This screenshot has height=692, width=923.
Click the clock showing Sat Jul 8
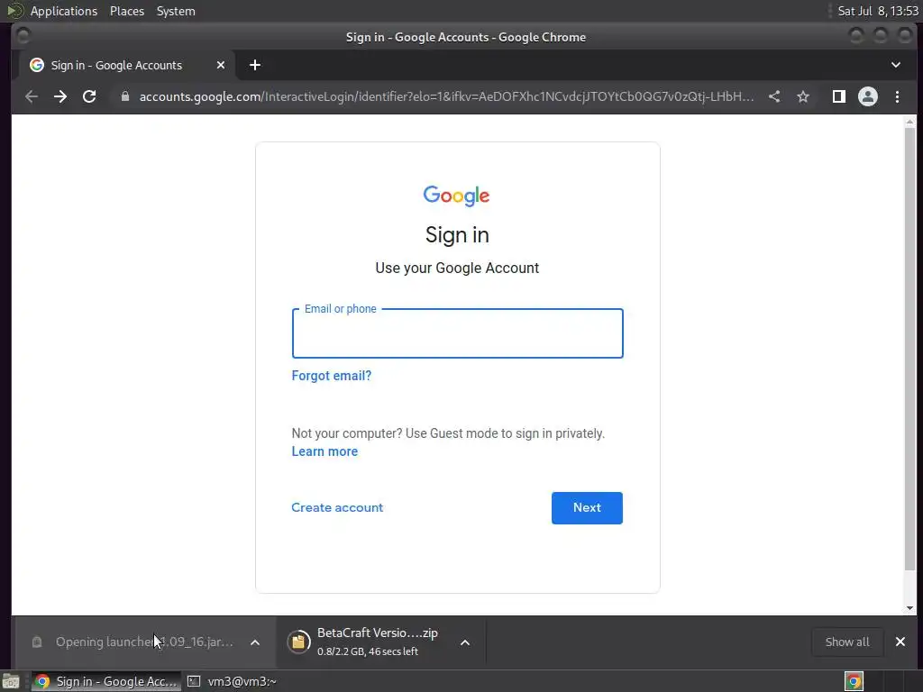coord(878,11)
